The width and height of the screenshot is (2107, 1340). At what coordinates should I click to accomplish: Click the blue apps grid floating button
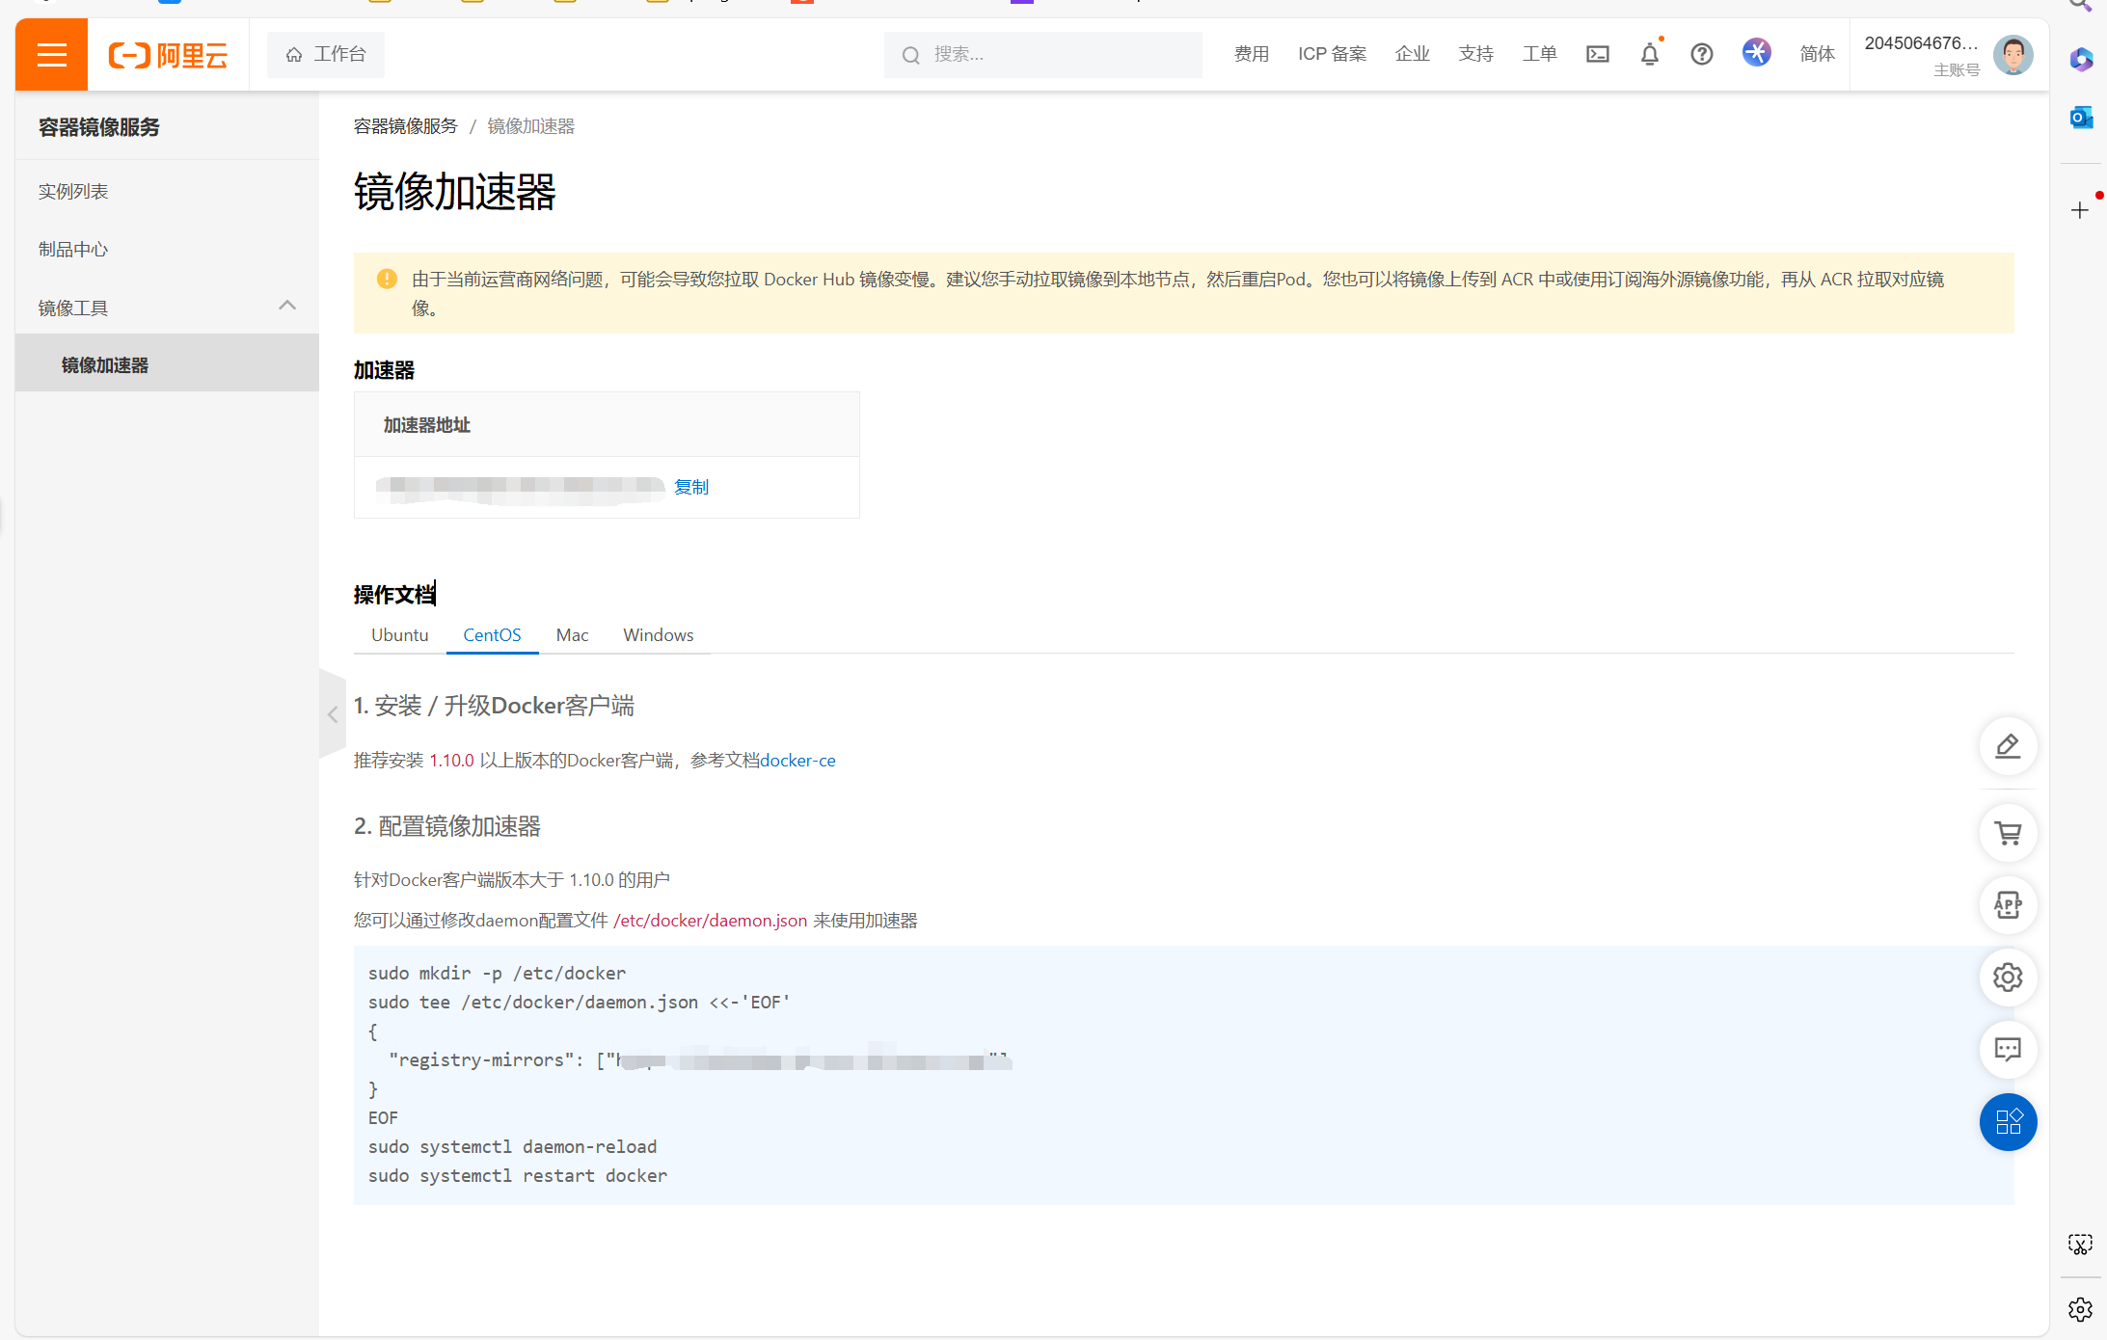pos(2008,1122)
